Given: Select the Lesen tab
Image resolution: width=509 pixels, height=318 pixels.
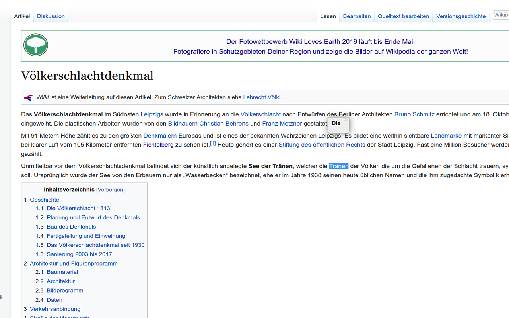Looking at the screenshot, I should pos(328,16).
